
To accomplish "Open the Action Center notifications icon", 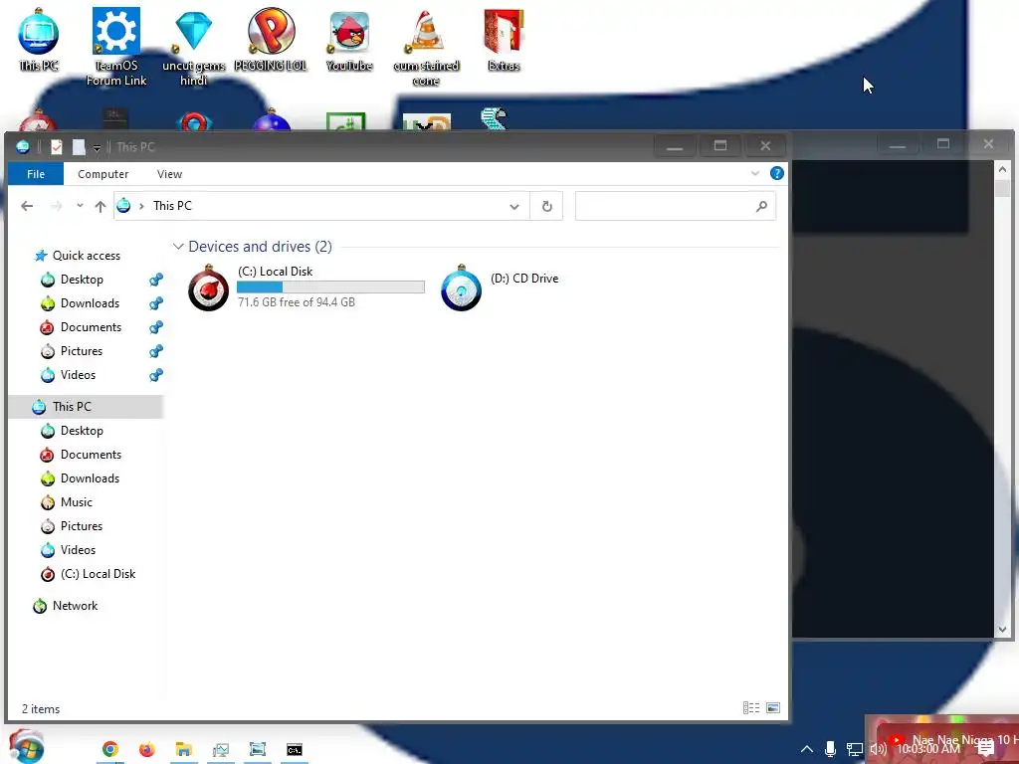I will (985, 749).
